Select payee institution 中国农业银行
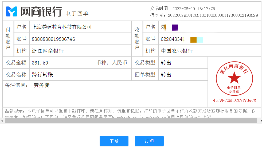Viewport: 262px width, 149px height. tap(177, 51)
